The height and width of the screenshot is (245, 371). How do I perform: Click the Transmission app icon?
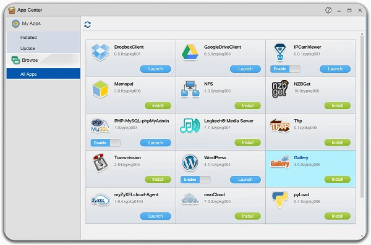coord(100,162)
